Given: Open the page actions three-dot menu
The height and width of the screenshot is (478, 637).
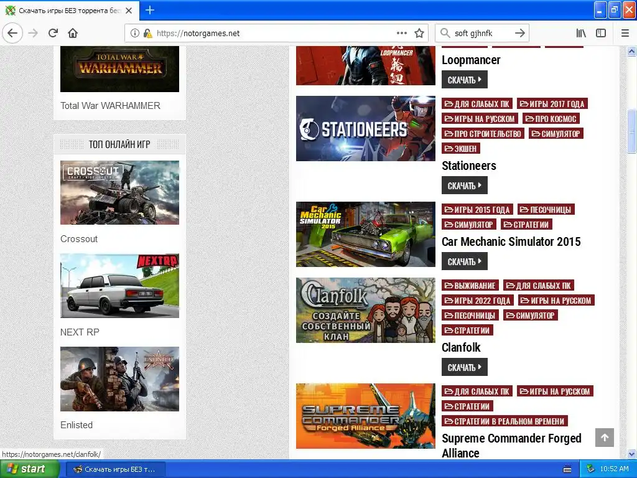Looking at the screenshot, I should (401, 34).
